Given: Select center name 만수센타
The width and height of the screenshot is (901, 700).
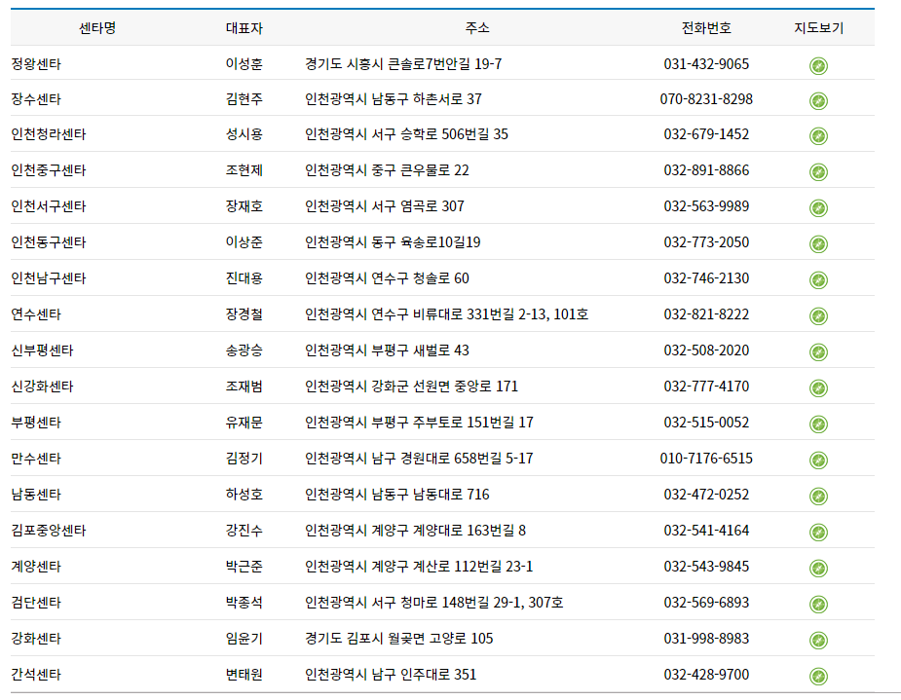Looking at the screenshot, I should point(36,459).
